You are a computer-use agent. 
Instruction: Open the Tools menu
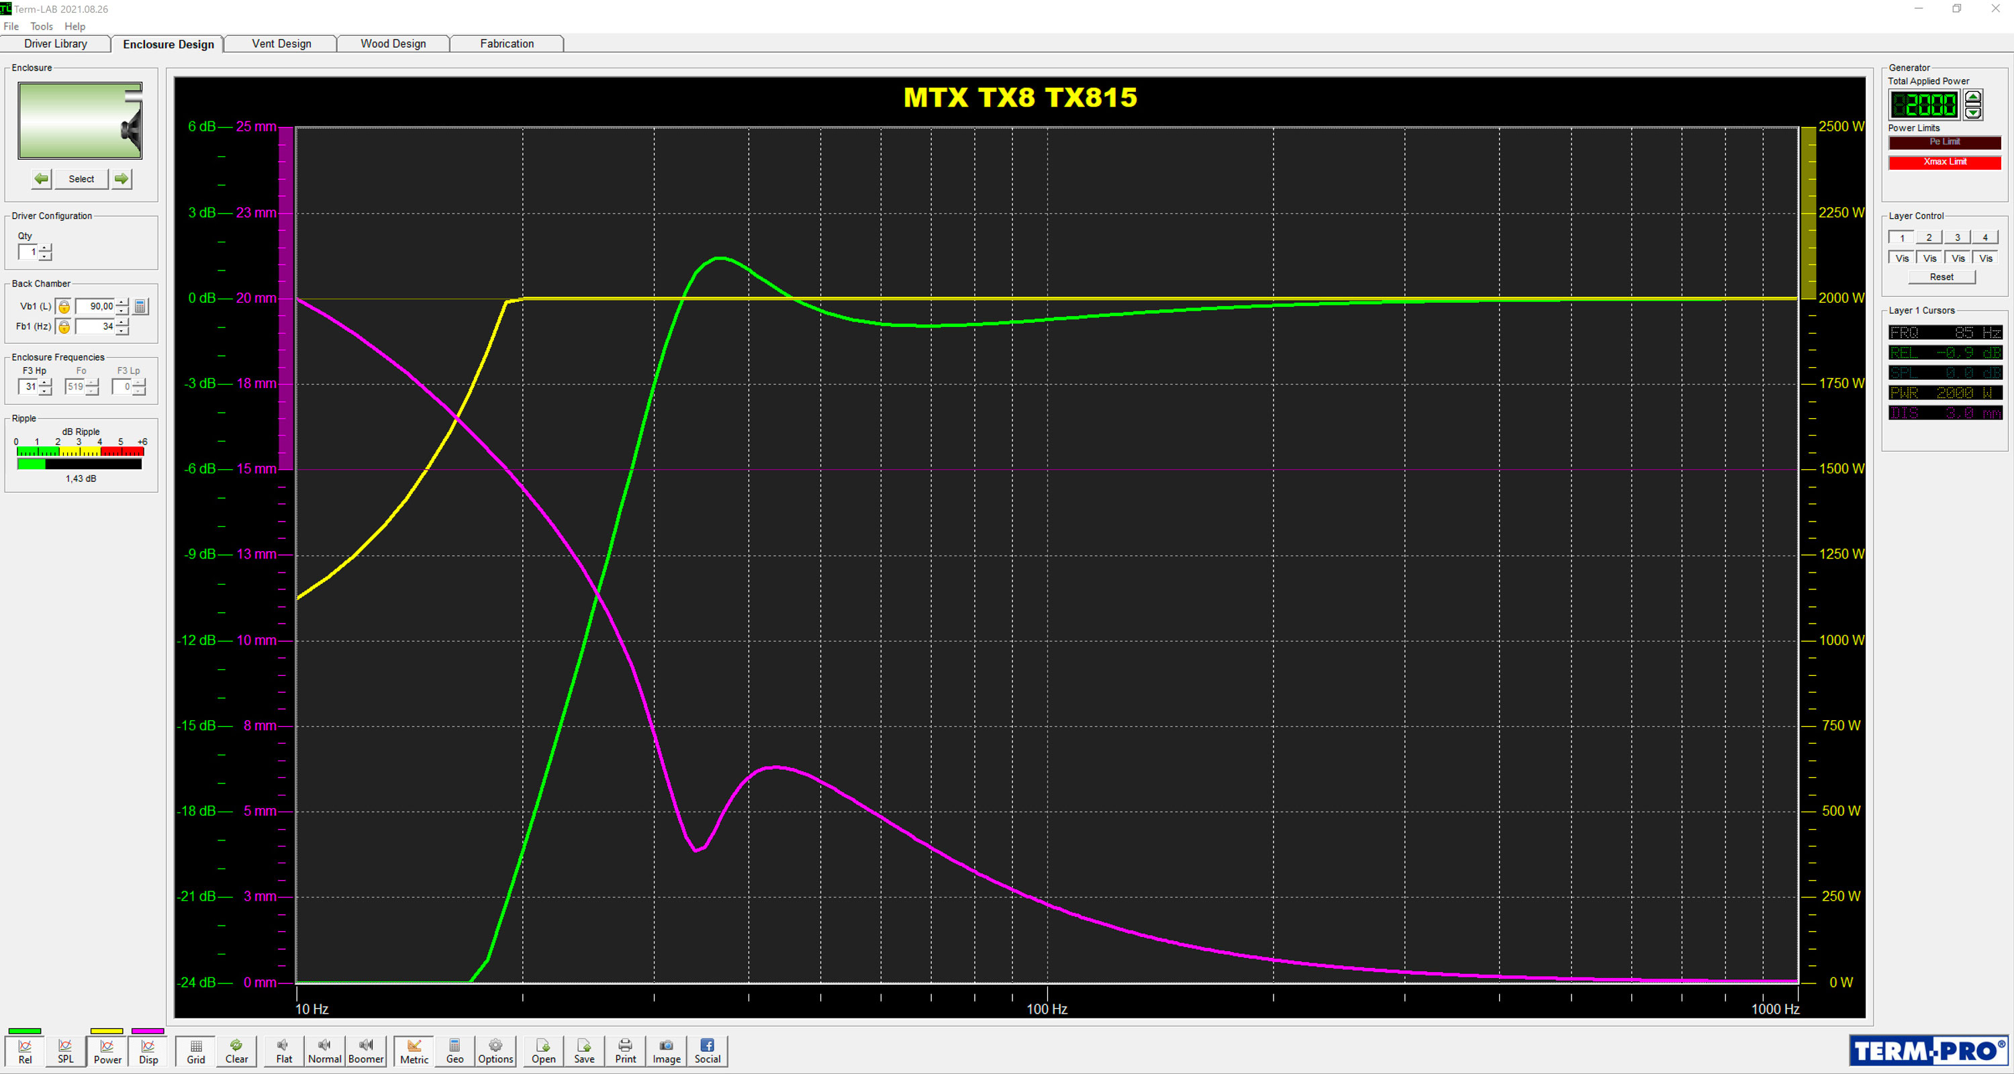(41, 26)
